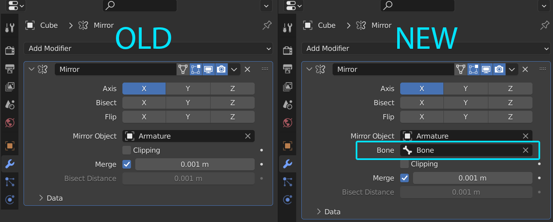Click Mirror Object Armature field in OLD panel
The image size is (553, 222).
coord(188,136)
